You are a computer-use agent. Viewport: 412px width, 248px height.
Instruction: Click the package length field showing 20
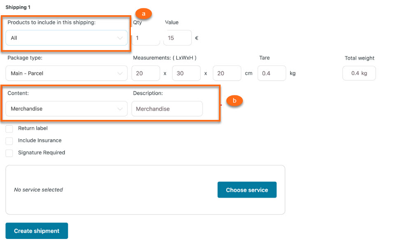(x=145, y=73)
